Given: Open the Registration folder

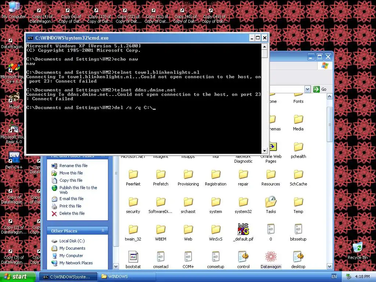Looking at the screenshot, I should 216,177.
